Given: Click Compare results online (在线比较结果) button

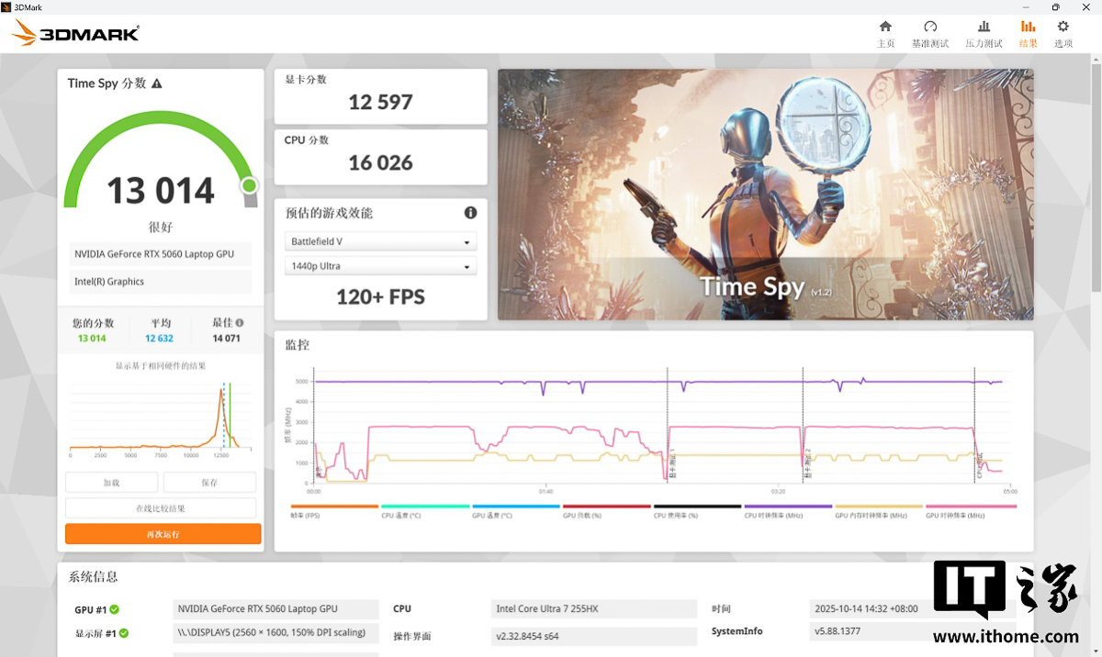Looking at the screenshot, I should point(161,508).
